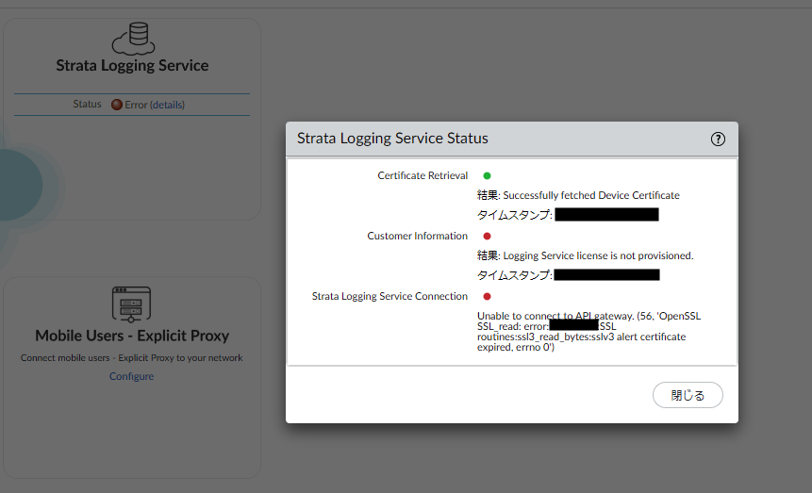Image resolution: width=812 pixels, height=493 pixels.
Task: Click the Mobile Users - Explicit Proxy heading
Action: pyautogui.click(x=132, y=336)
